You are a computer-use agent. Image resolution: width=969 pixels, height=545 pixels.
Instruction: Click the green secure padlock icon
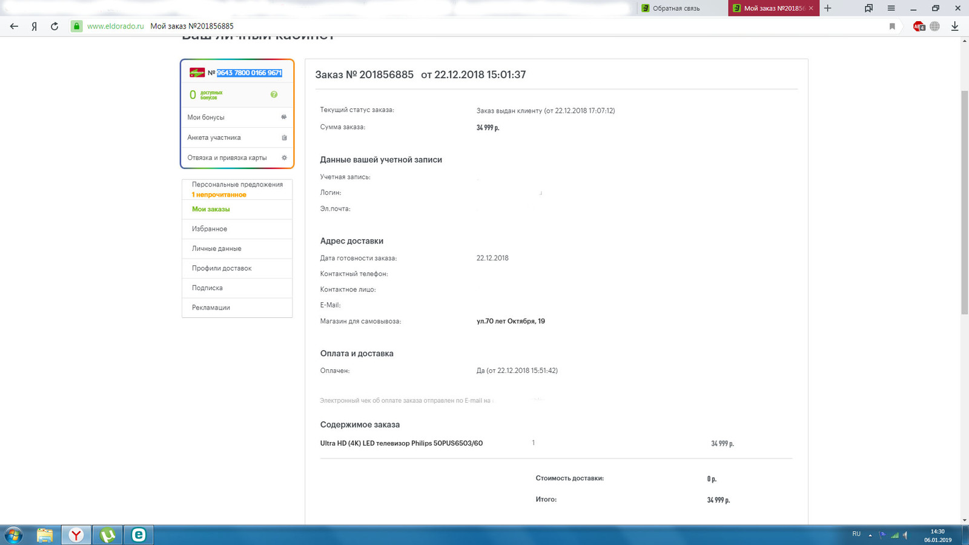(76, 26)
